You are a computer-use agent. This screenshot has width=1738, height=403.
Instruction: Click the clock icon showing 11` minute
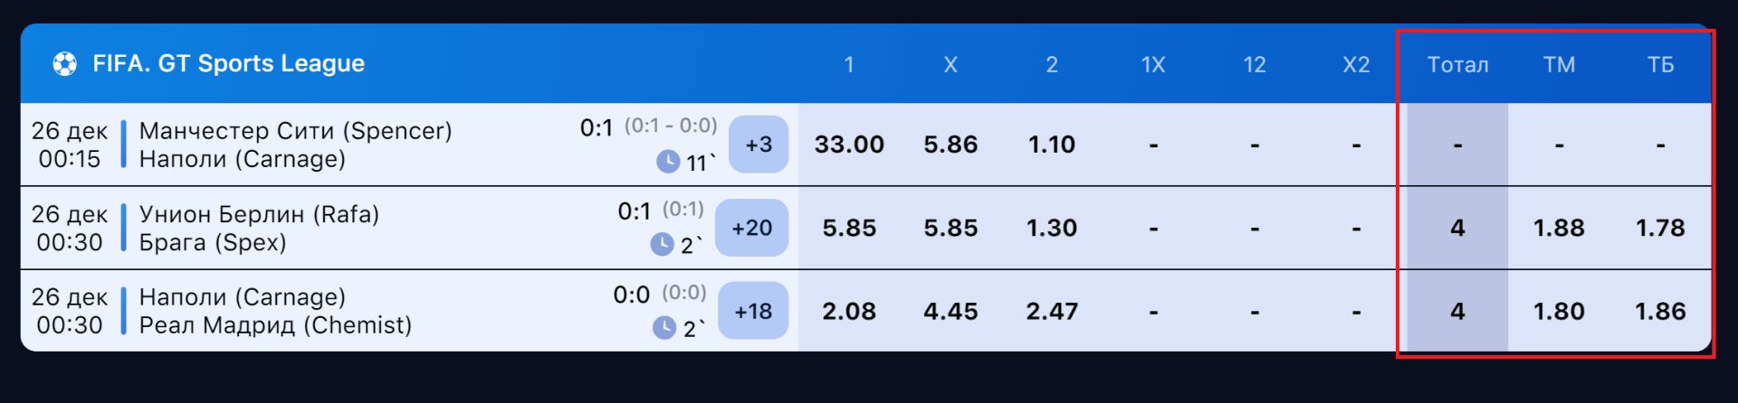(667, 162)
